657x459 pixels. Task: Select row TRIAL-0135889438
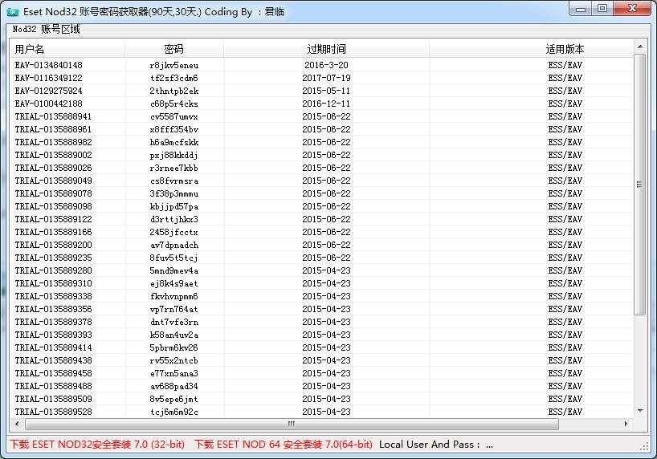coord(322,360)
